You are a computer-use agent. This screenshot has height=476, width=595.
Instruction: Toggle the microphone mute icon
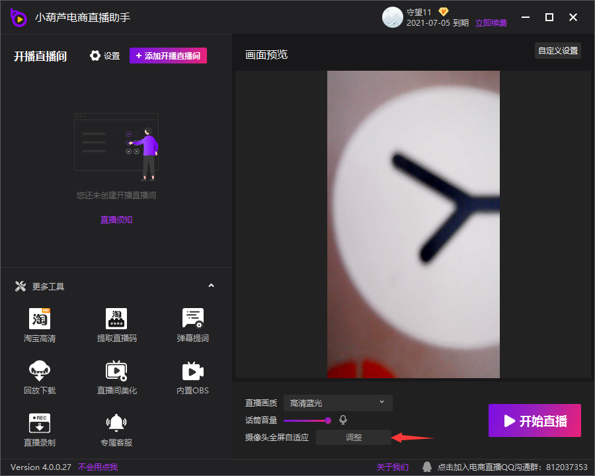[x=342, y=420]
